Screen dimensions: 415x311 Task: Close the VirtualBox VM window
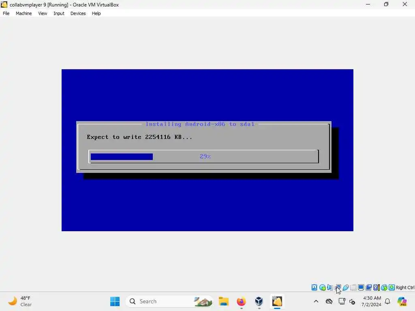coord(405,4)
